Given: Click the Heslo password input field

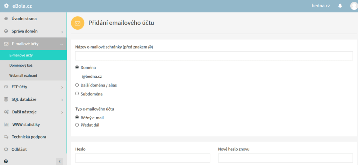Looking at the screenshot, I should coord(143,158).
